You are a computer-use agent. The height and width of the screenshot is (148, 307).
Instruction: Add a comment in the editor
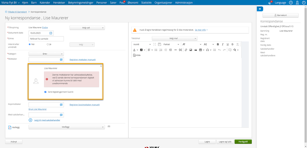(x=230, y=50)
